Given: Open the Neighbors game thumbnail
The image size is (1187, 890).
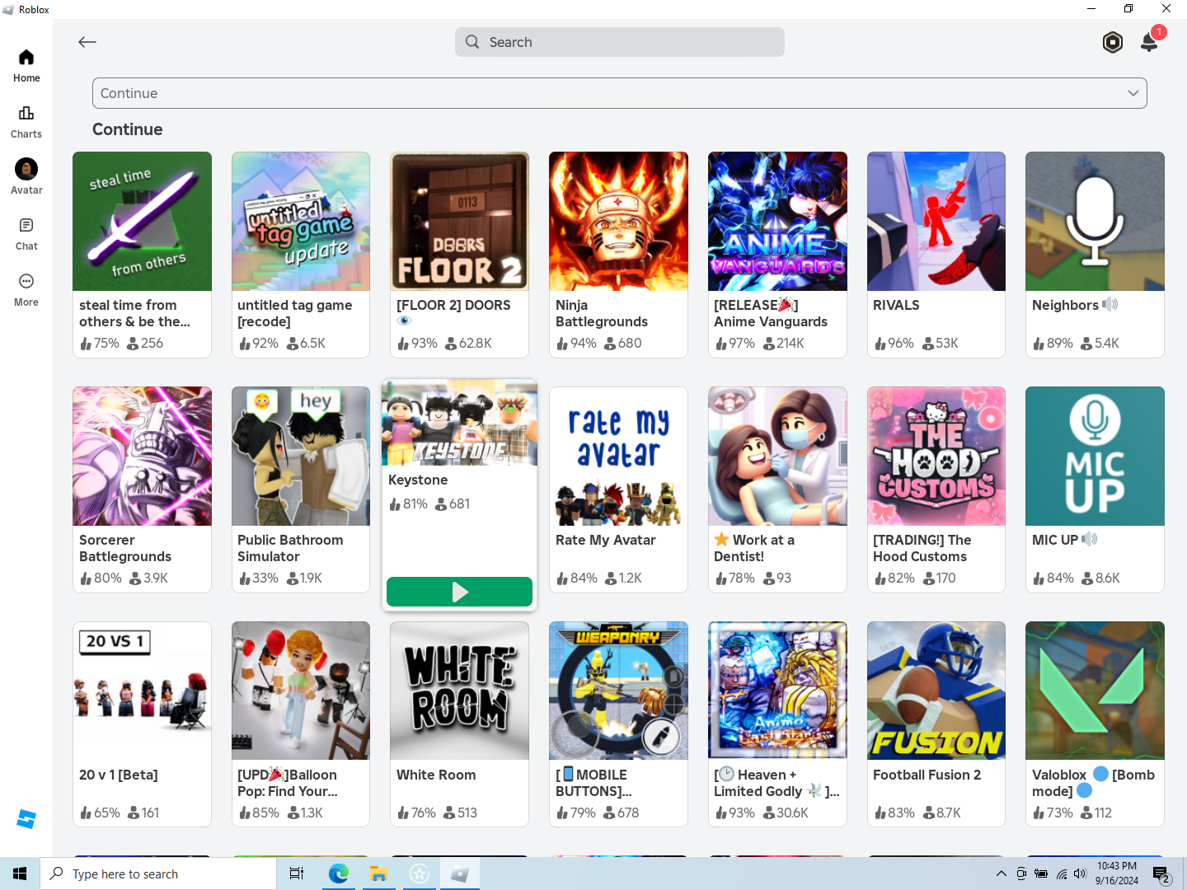Looking at the screenshot, I should 1095,221.
